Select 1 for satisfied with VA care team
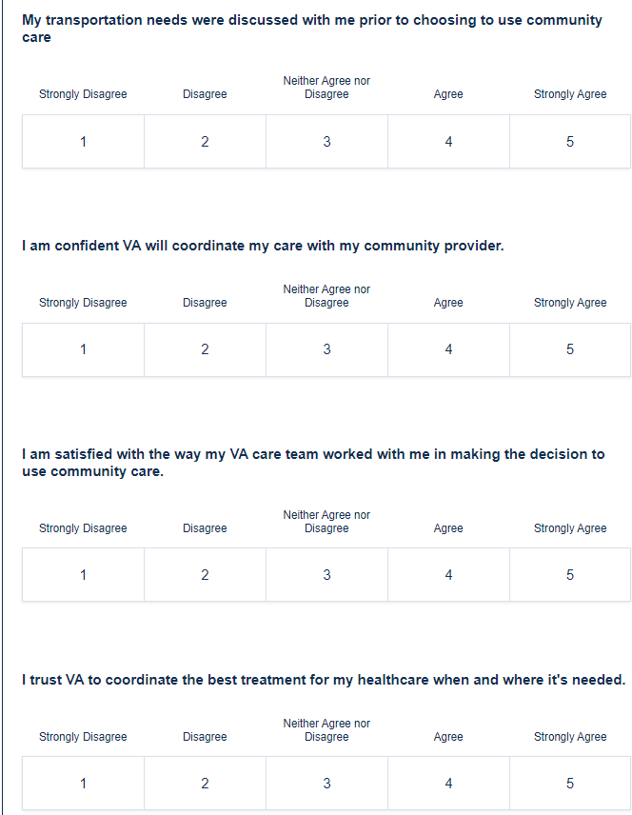The image size is (632, 815). pos(83,575)
